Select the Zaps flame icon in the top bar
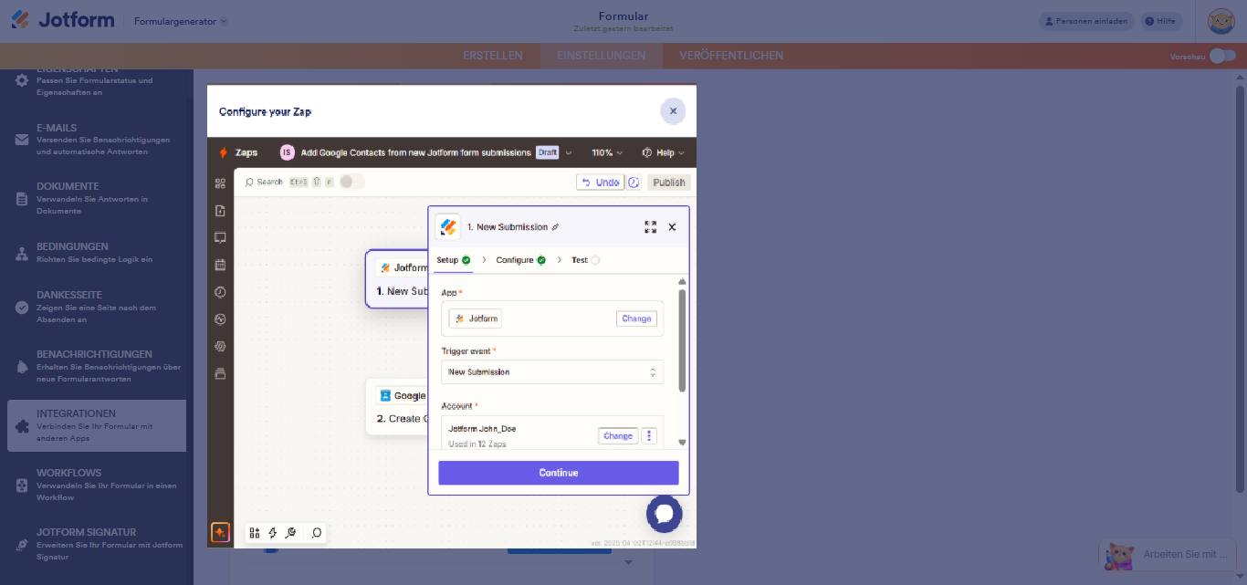This screenshot has height=585, width=1247. click(224, 152)
